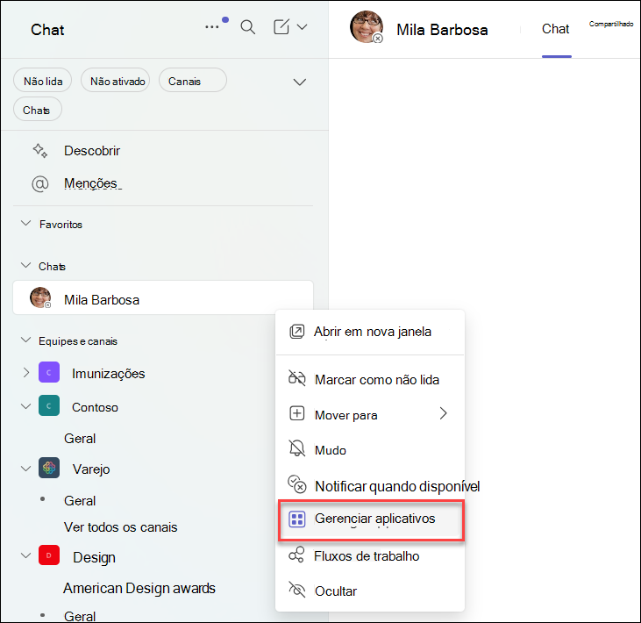This screenshot has height=623, width=641.
Task: Choose Fluxos de trabalho
Action: tap(370, 556)
